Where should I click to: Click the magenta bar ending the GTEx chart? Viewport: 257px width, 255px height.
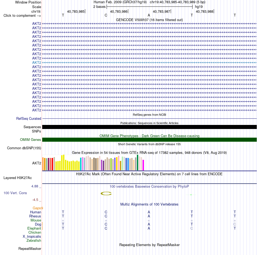[x=143, y=165]
